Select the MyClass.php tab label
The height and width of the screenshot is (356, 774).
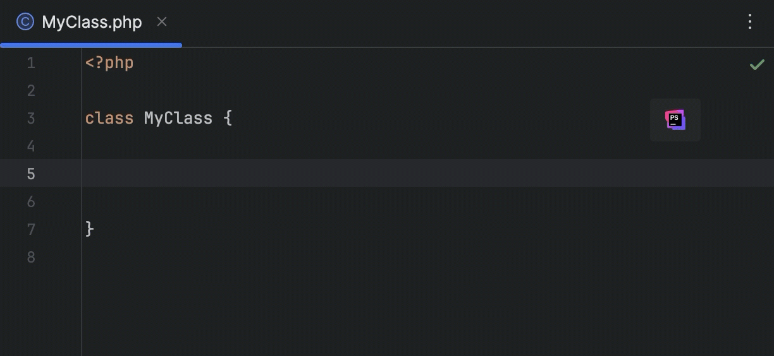pos(92,22)
